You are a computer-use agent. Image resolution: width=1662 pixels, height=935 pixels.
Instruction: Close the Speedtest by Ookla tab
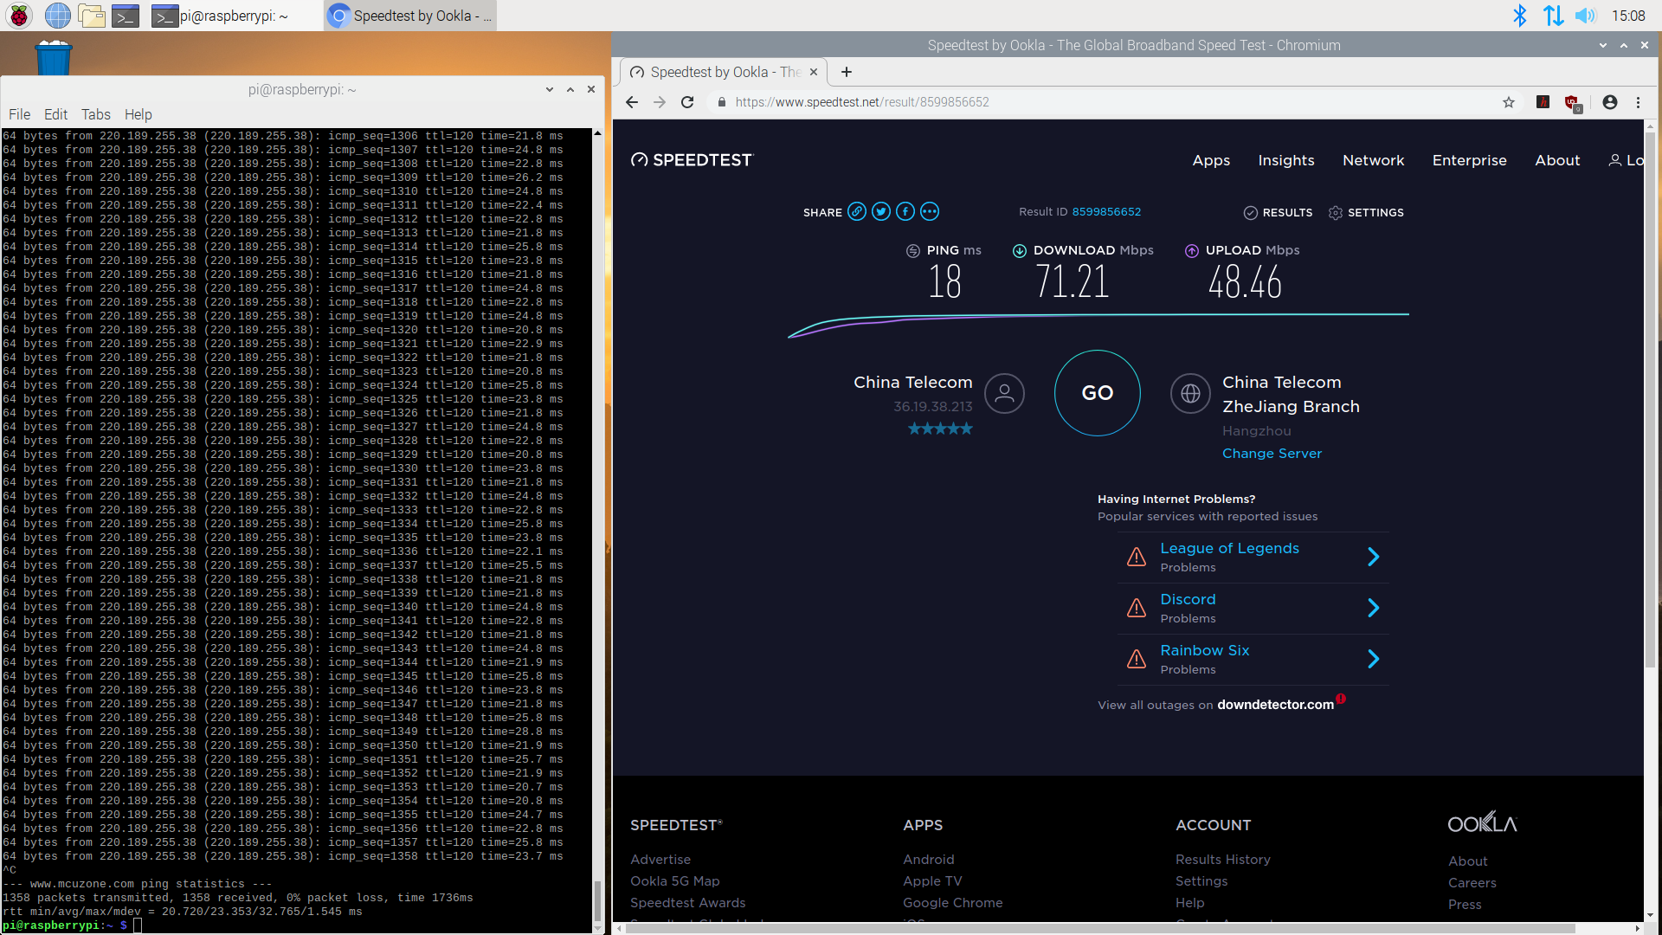[814, 72]
